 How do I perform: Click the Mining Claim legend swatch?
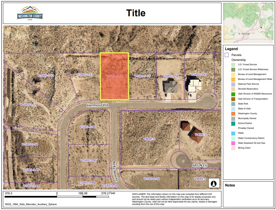click(233, 148)
